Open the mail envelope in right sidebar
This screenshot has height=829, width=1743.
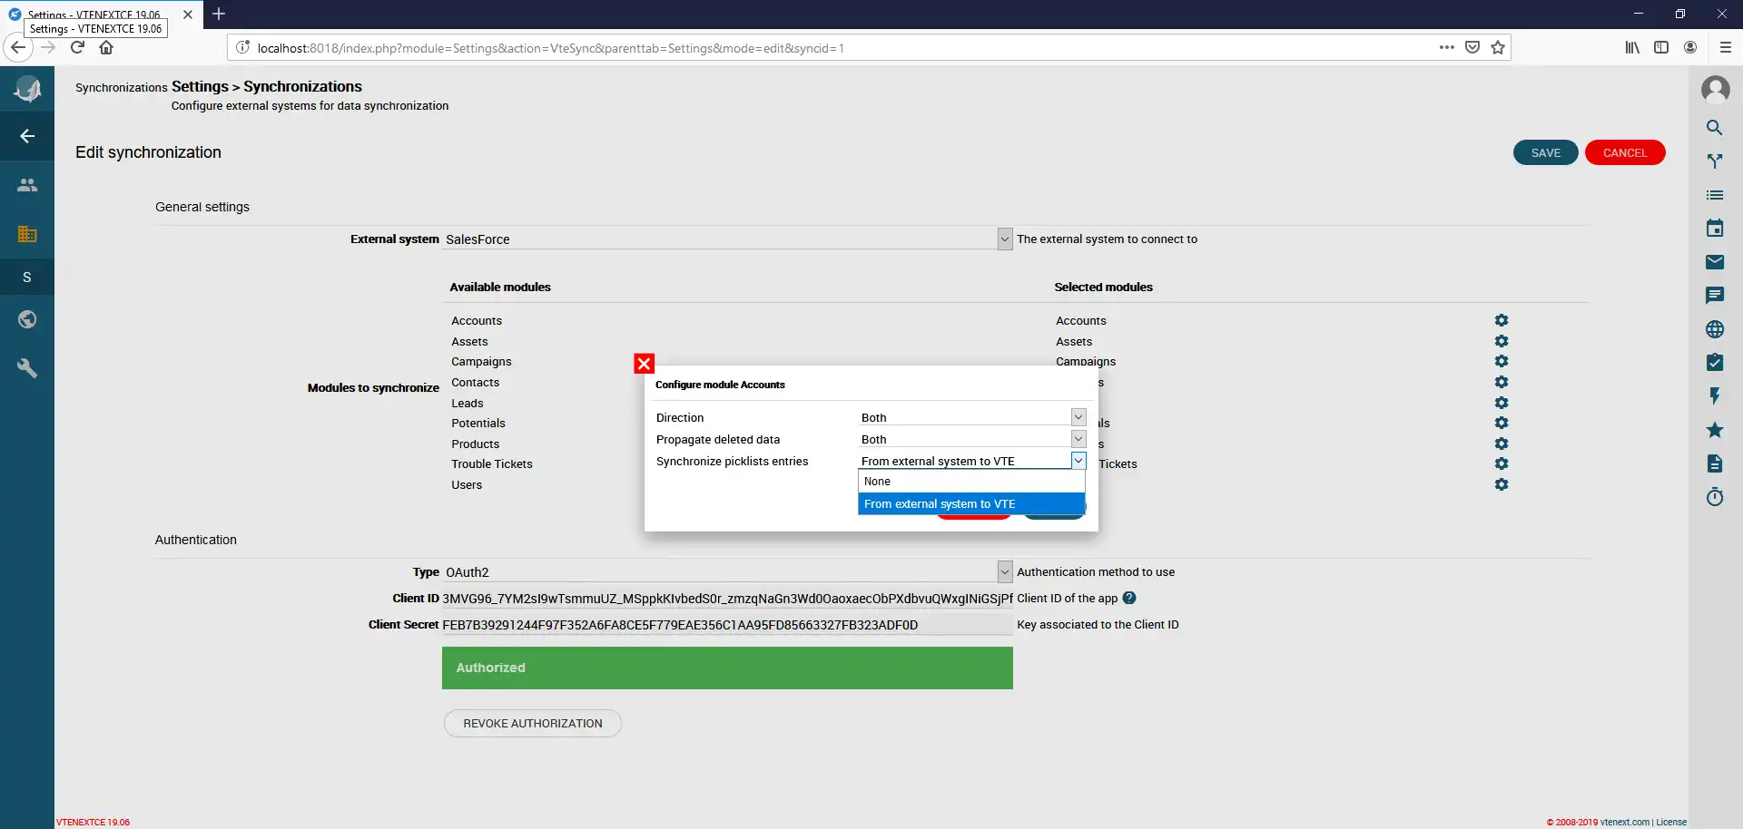tap(1715, 262)
